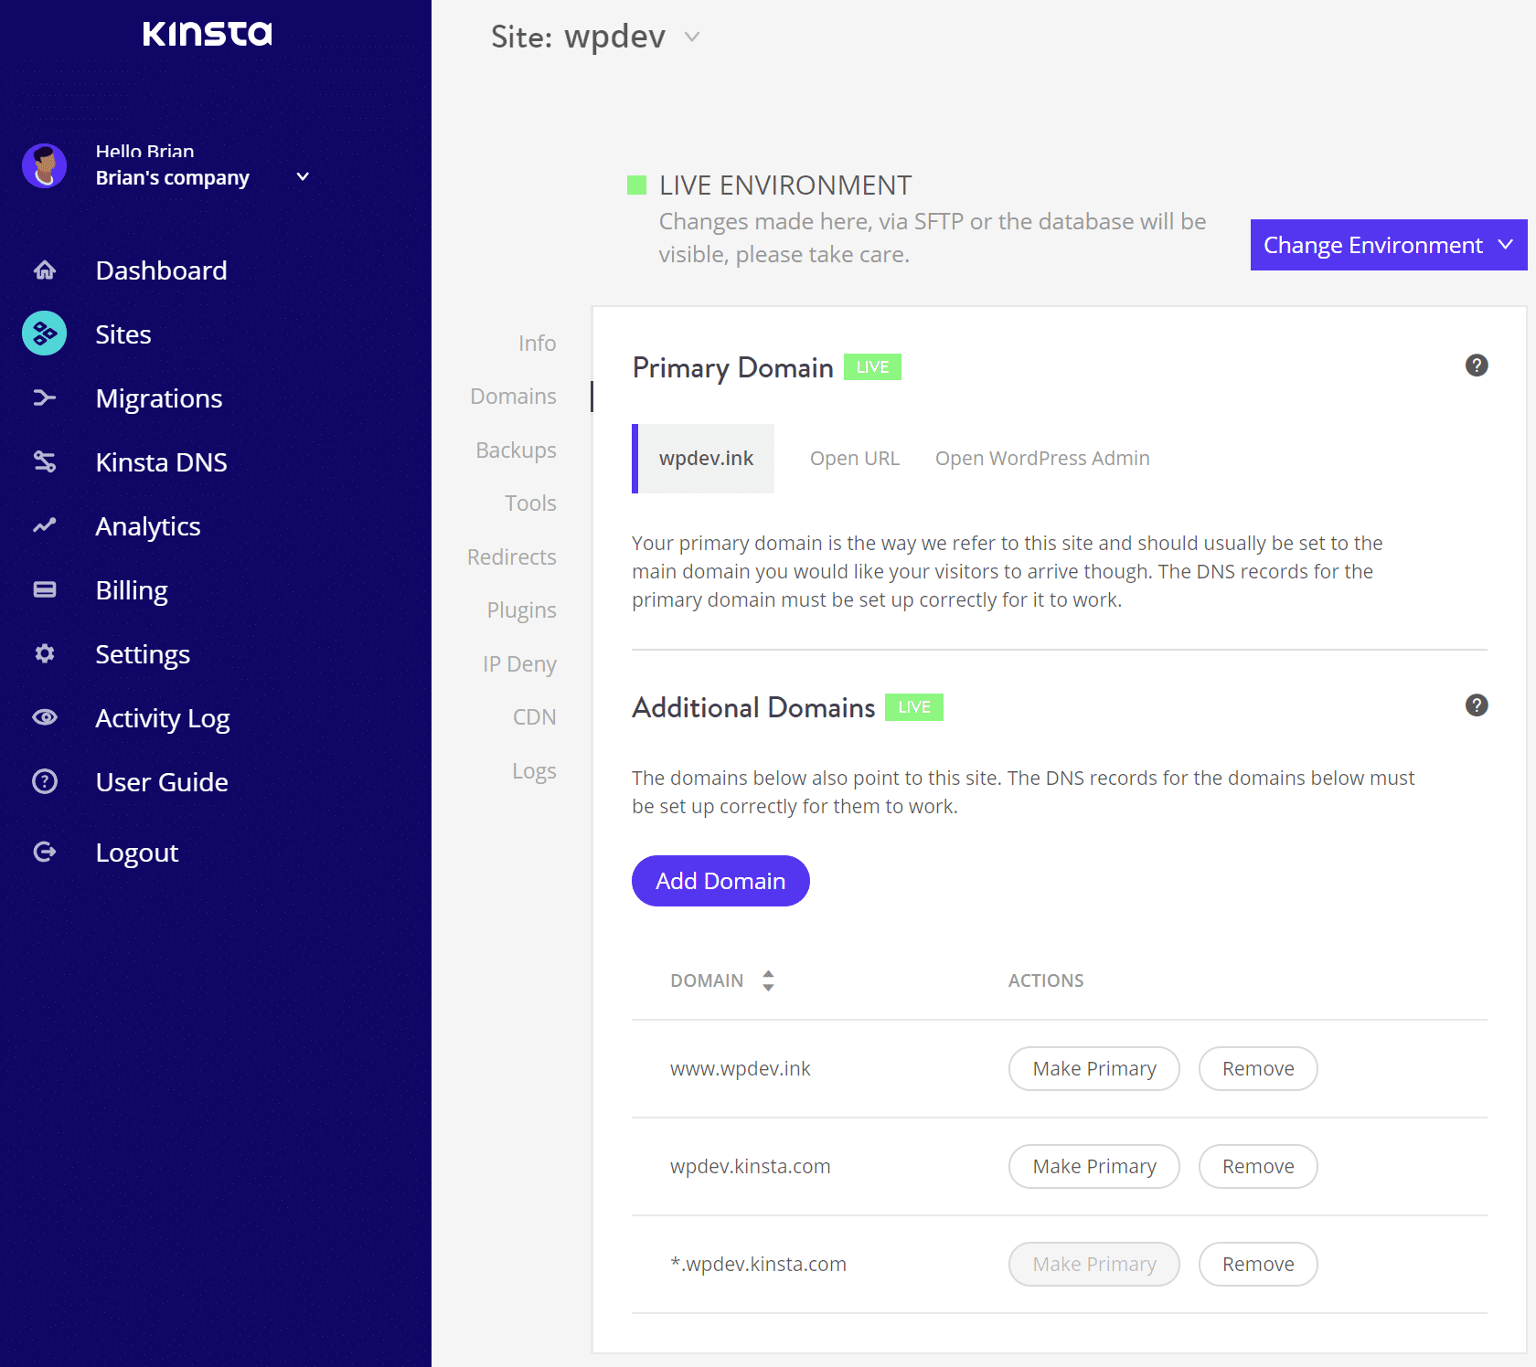Switch to the Domains tab

pos(513,396)
